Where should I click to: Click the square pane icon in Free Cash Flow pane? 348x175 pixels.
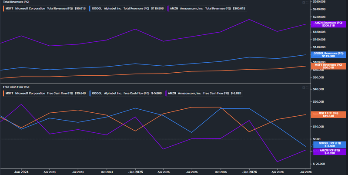pos(304,88)
